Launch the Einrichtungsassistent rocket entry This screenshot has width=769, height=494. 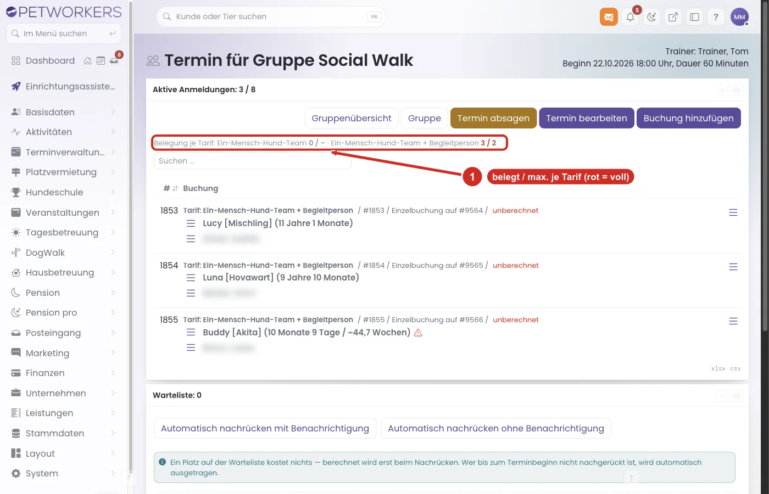(x=63, y=86)
